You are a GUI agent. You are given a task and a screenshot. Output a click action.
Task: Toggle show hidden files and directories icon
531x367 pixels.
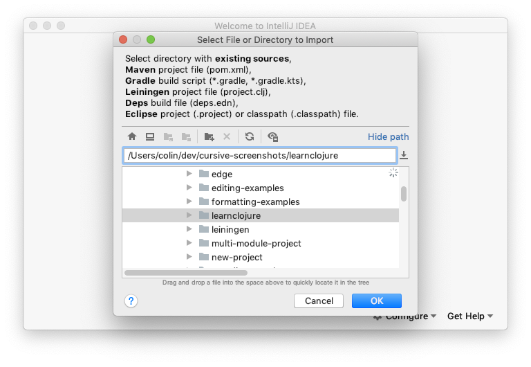(x=273, y=136)
